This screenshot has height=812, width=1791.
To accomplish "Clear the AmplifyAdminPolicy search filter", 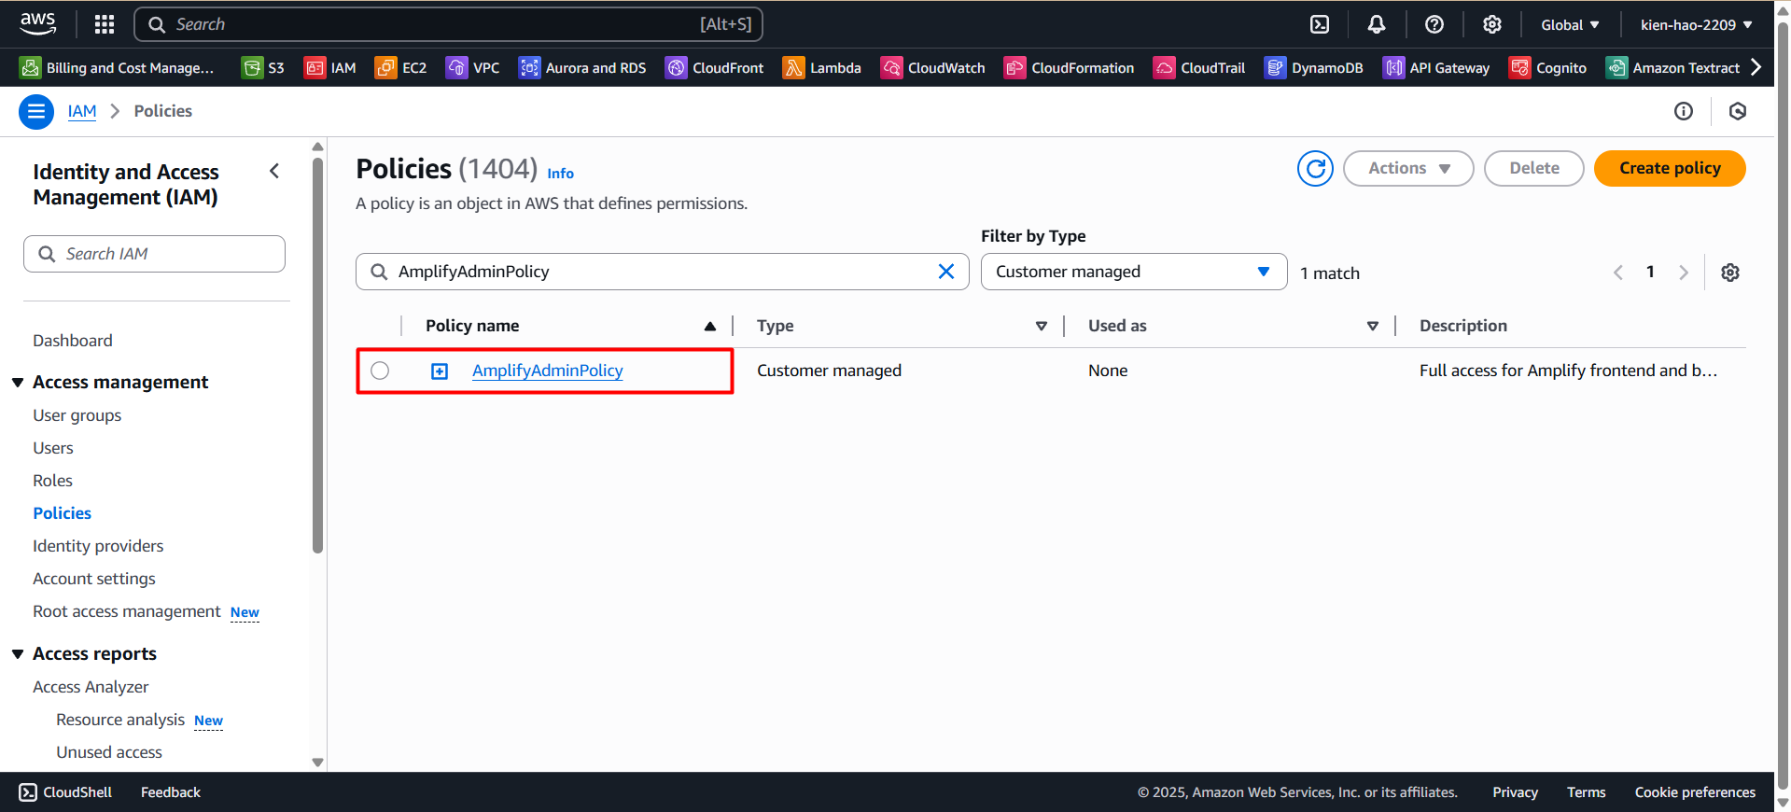I will (x=945, y=272).
